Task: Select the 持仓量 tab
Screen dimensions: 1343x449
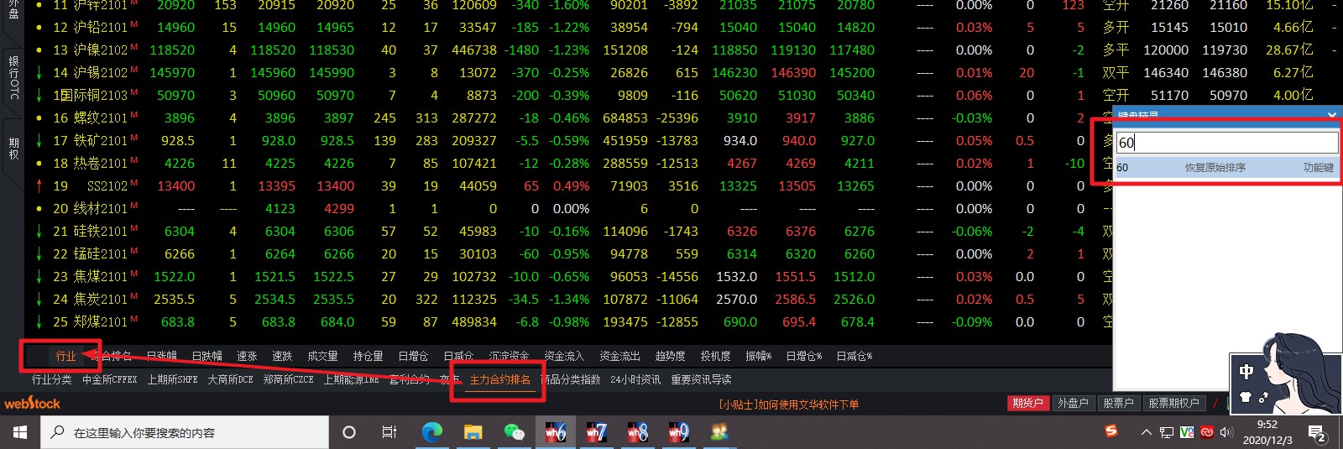Action: (x=368, y=357)
